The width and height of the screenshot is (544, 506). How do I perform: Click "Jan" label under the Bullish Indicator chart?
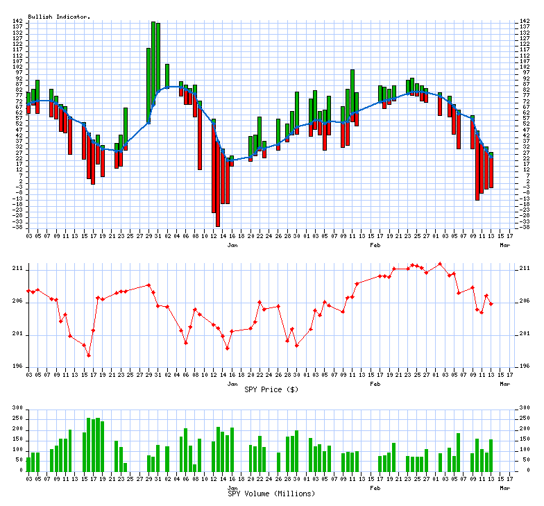click(x=232, y=245)
